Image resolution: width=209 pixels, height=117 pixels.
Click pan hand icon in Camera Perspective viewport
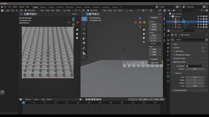(x=77, y=34)
